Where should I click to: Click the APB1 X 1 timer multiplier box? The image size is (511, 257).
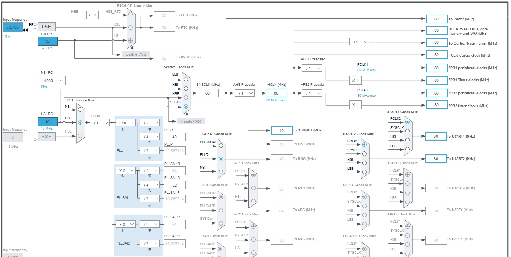click(355, 80)
